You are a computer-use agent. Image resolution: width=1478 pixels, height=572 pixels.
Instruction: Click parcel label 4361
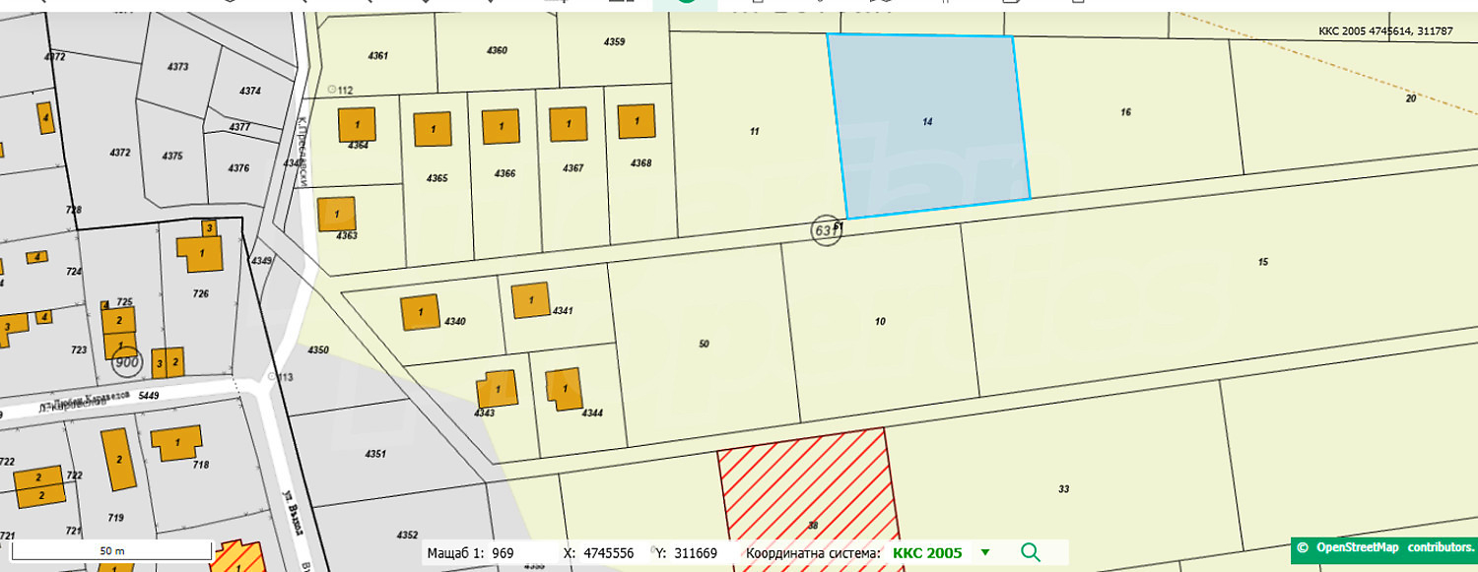[377, 55]
